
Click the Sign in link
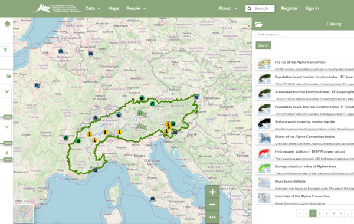[312, 8]
